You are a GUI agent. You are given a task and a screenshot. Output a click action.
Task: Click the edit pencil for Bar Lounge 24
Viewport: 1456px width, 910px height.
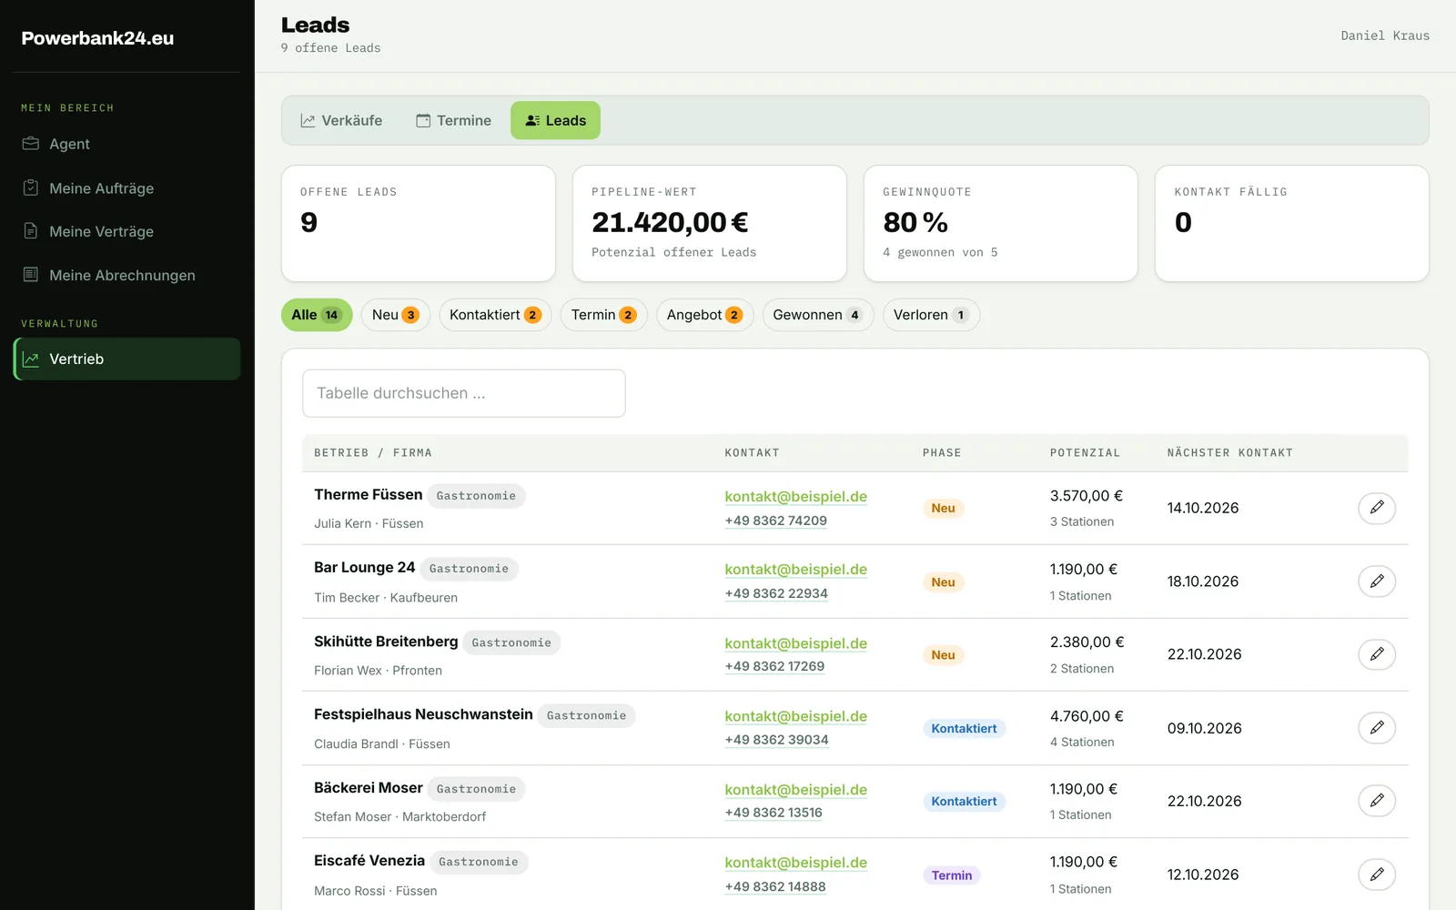coord(1377,581)
